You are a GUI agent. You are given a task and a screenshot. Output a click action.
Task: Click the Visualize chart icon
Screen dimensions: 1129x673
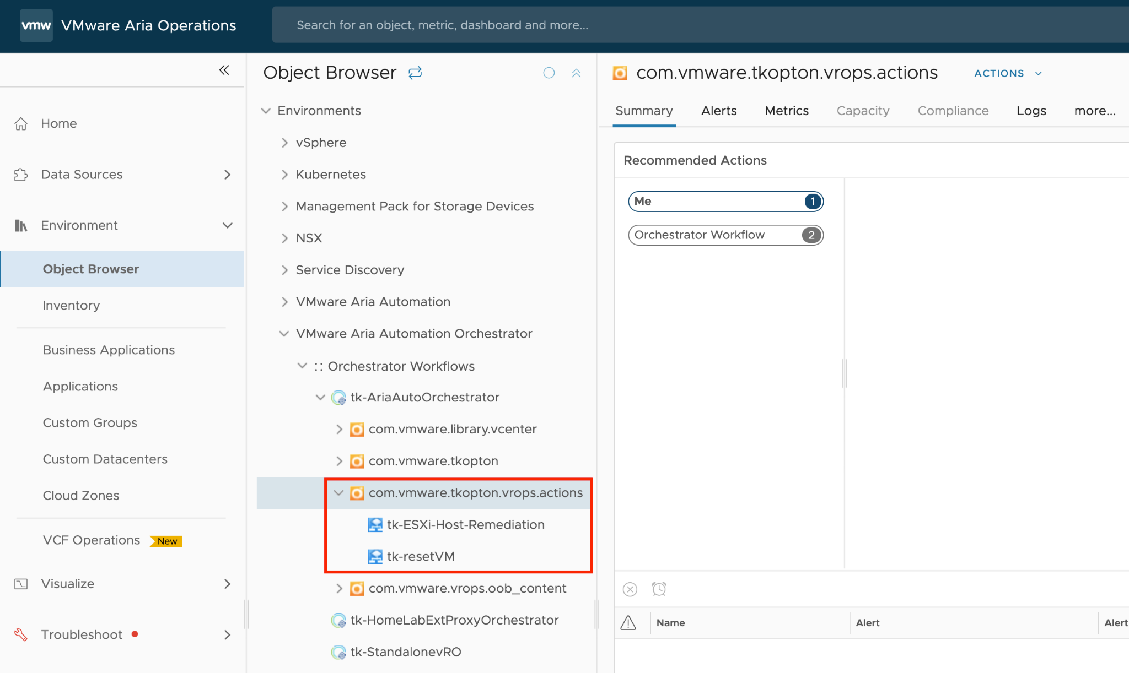point(21,584)
